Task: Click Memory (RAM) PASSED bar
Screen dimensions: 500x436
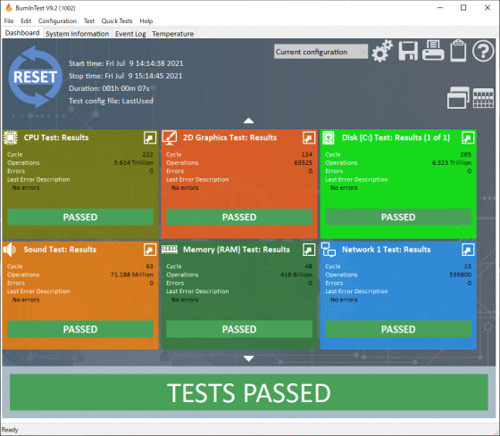Action: coord(239,329)
